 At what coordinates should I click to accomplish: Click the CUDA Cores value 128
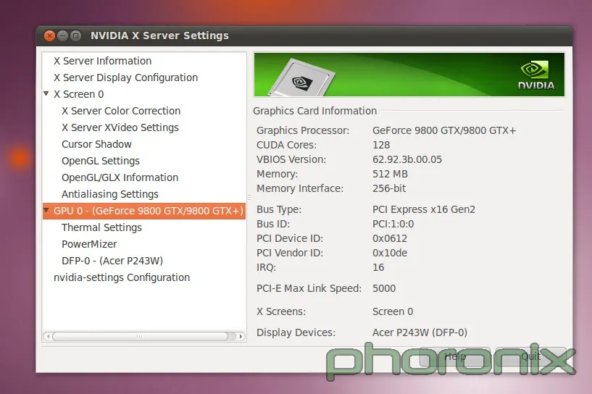tap(381, 145)
